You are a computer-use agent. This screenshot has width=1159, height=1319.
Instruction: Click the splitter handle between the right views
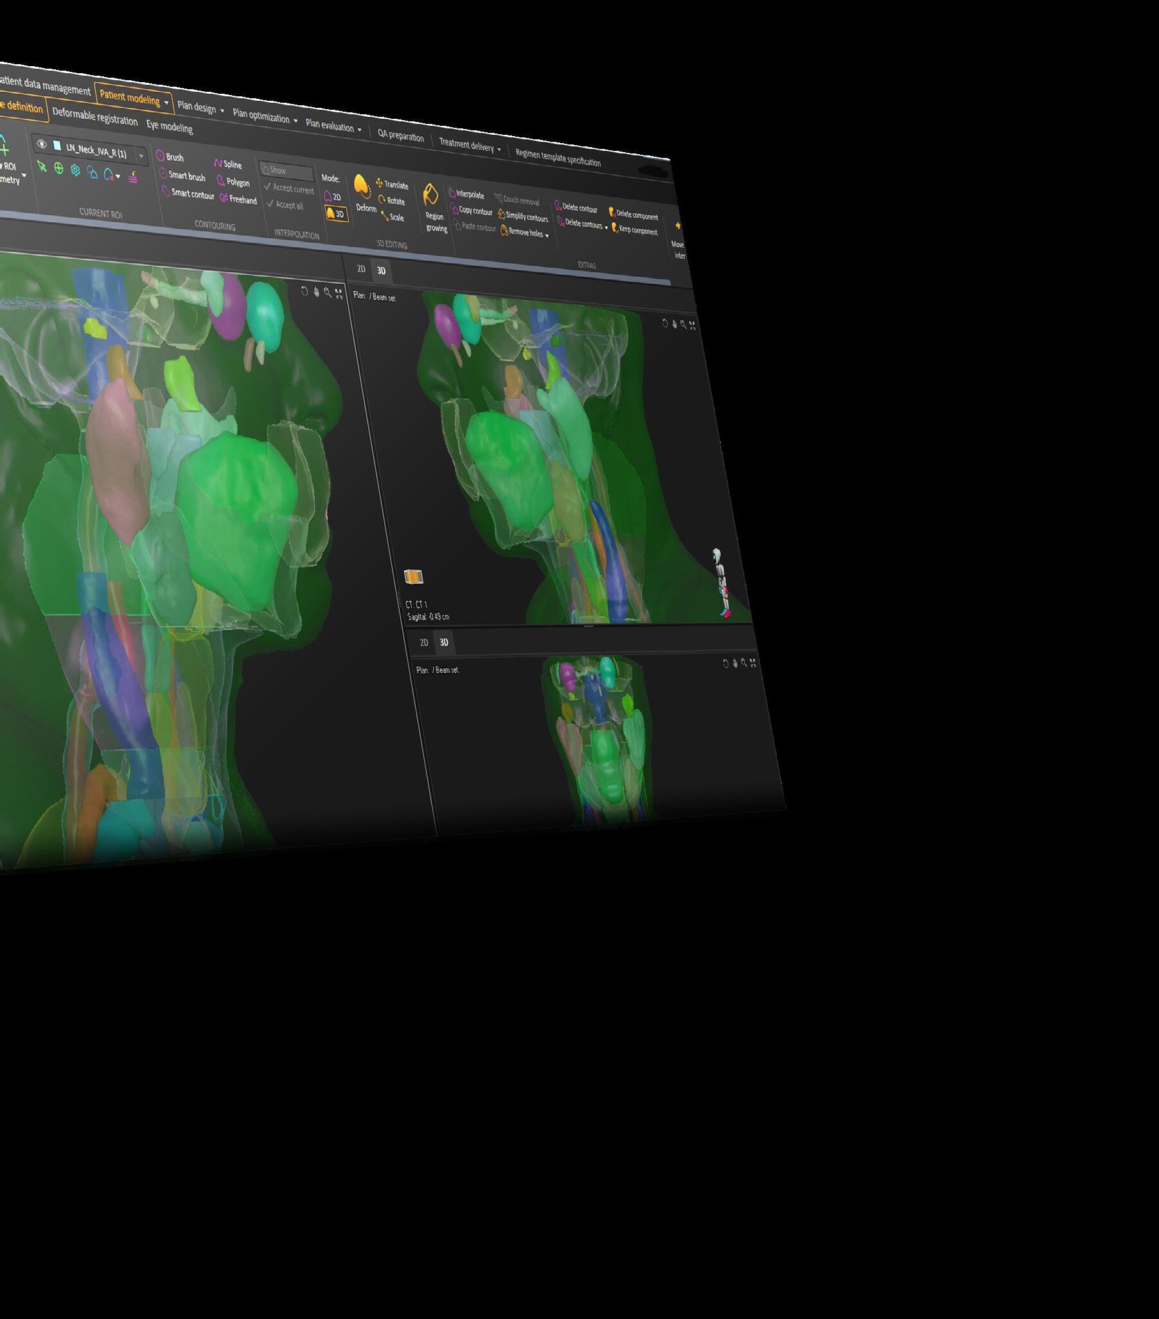(x=589, y=626)
